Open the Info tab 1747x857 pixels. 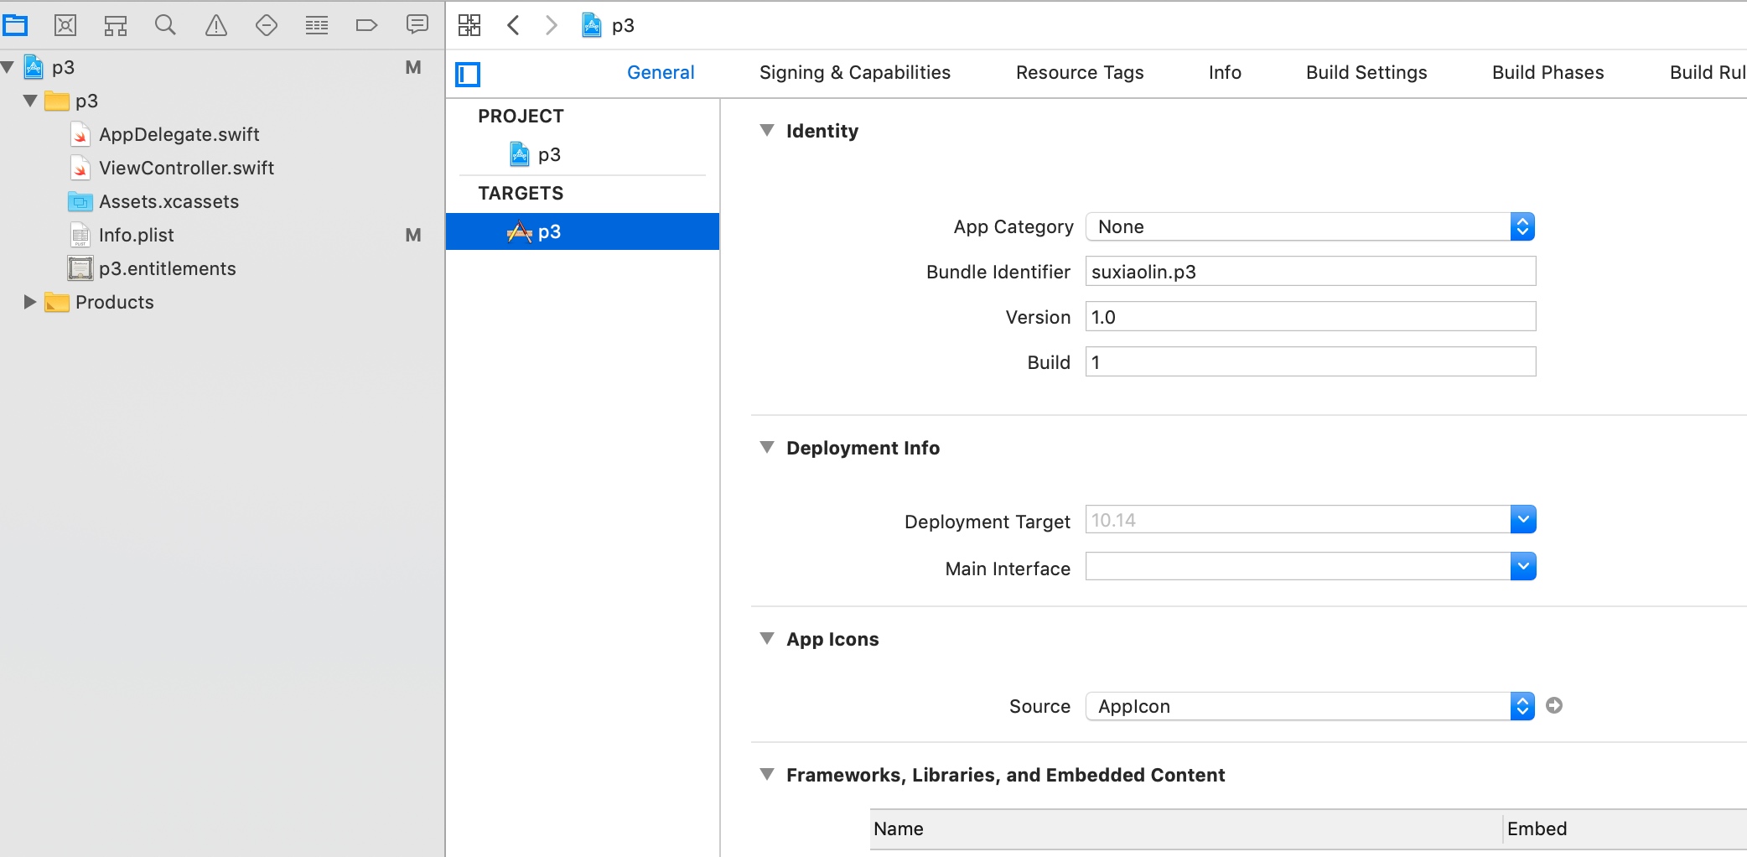1225,72
